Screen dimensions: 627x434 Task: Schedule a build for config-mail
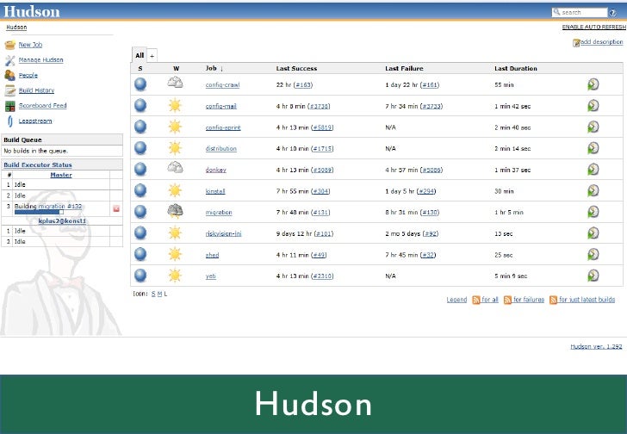593,106
